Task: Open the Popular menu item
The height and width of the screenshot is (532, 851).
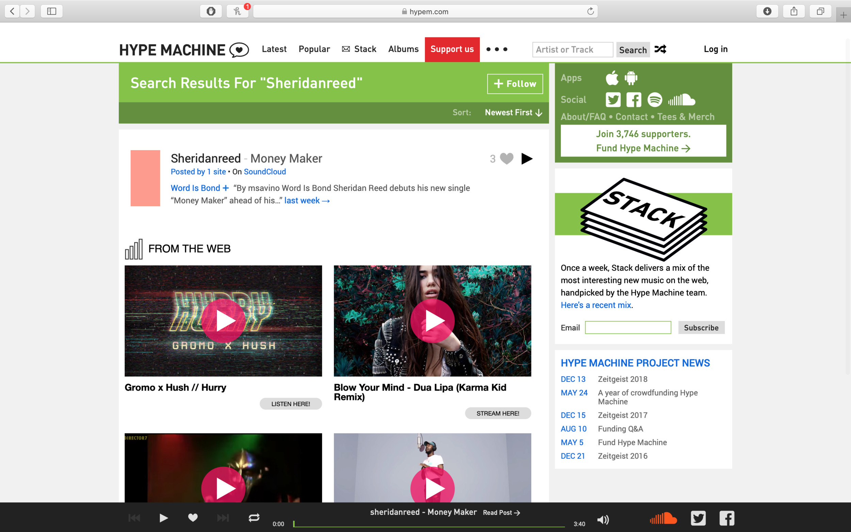Action: tap(314, 49)
